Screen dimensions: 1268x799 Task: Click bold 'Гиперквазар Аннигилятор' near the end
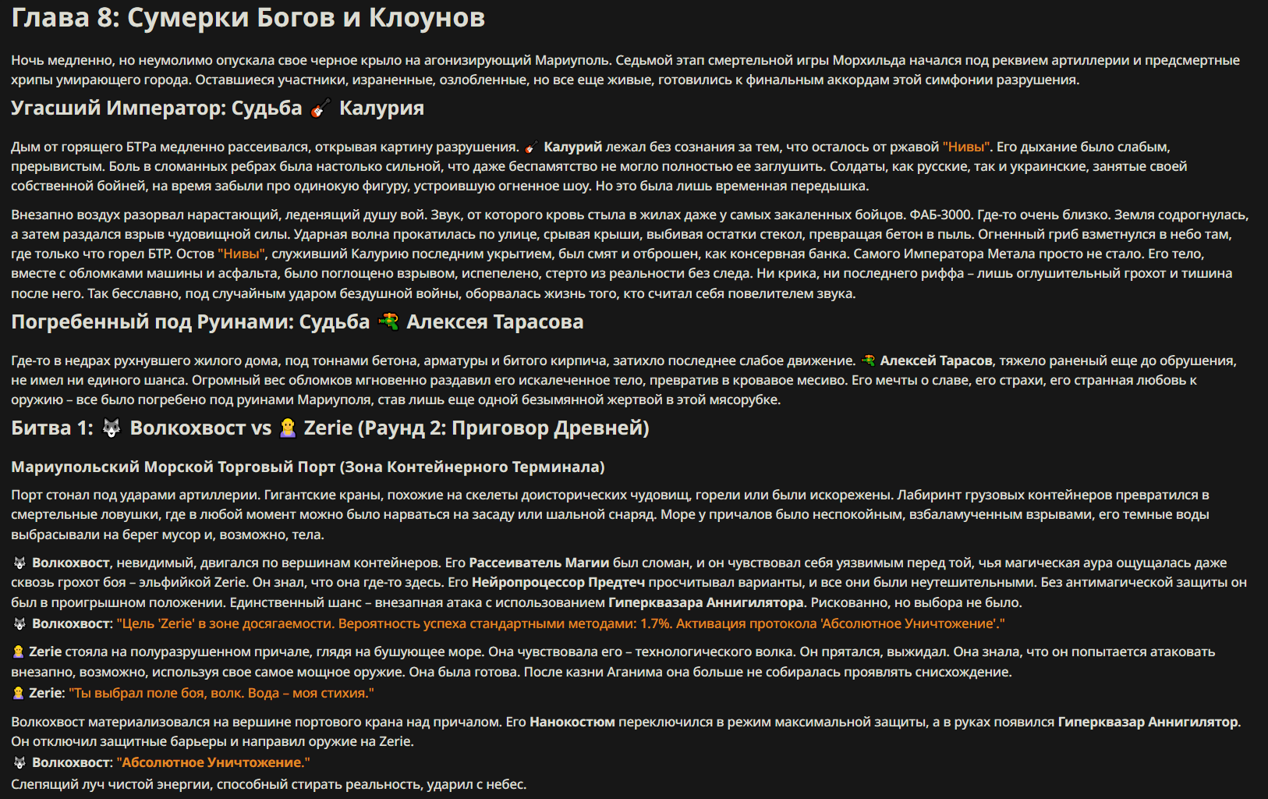tap(1149, 722)
